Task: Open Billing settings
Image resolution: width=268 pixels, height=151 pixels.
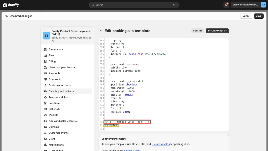Action: pyautogui.click(x=67, y=61)
